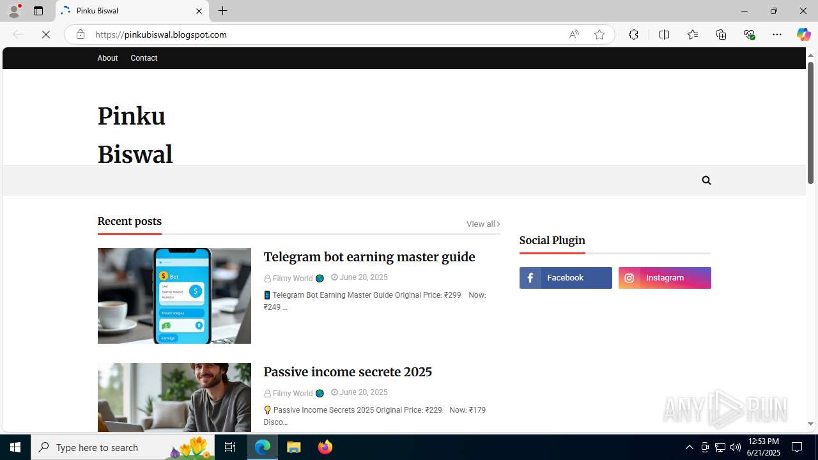
Task: Open File Explorer from taskbar
Action: coord(294,447)
